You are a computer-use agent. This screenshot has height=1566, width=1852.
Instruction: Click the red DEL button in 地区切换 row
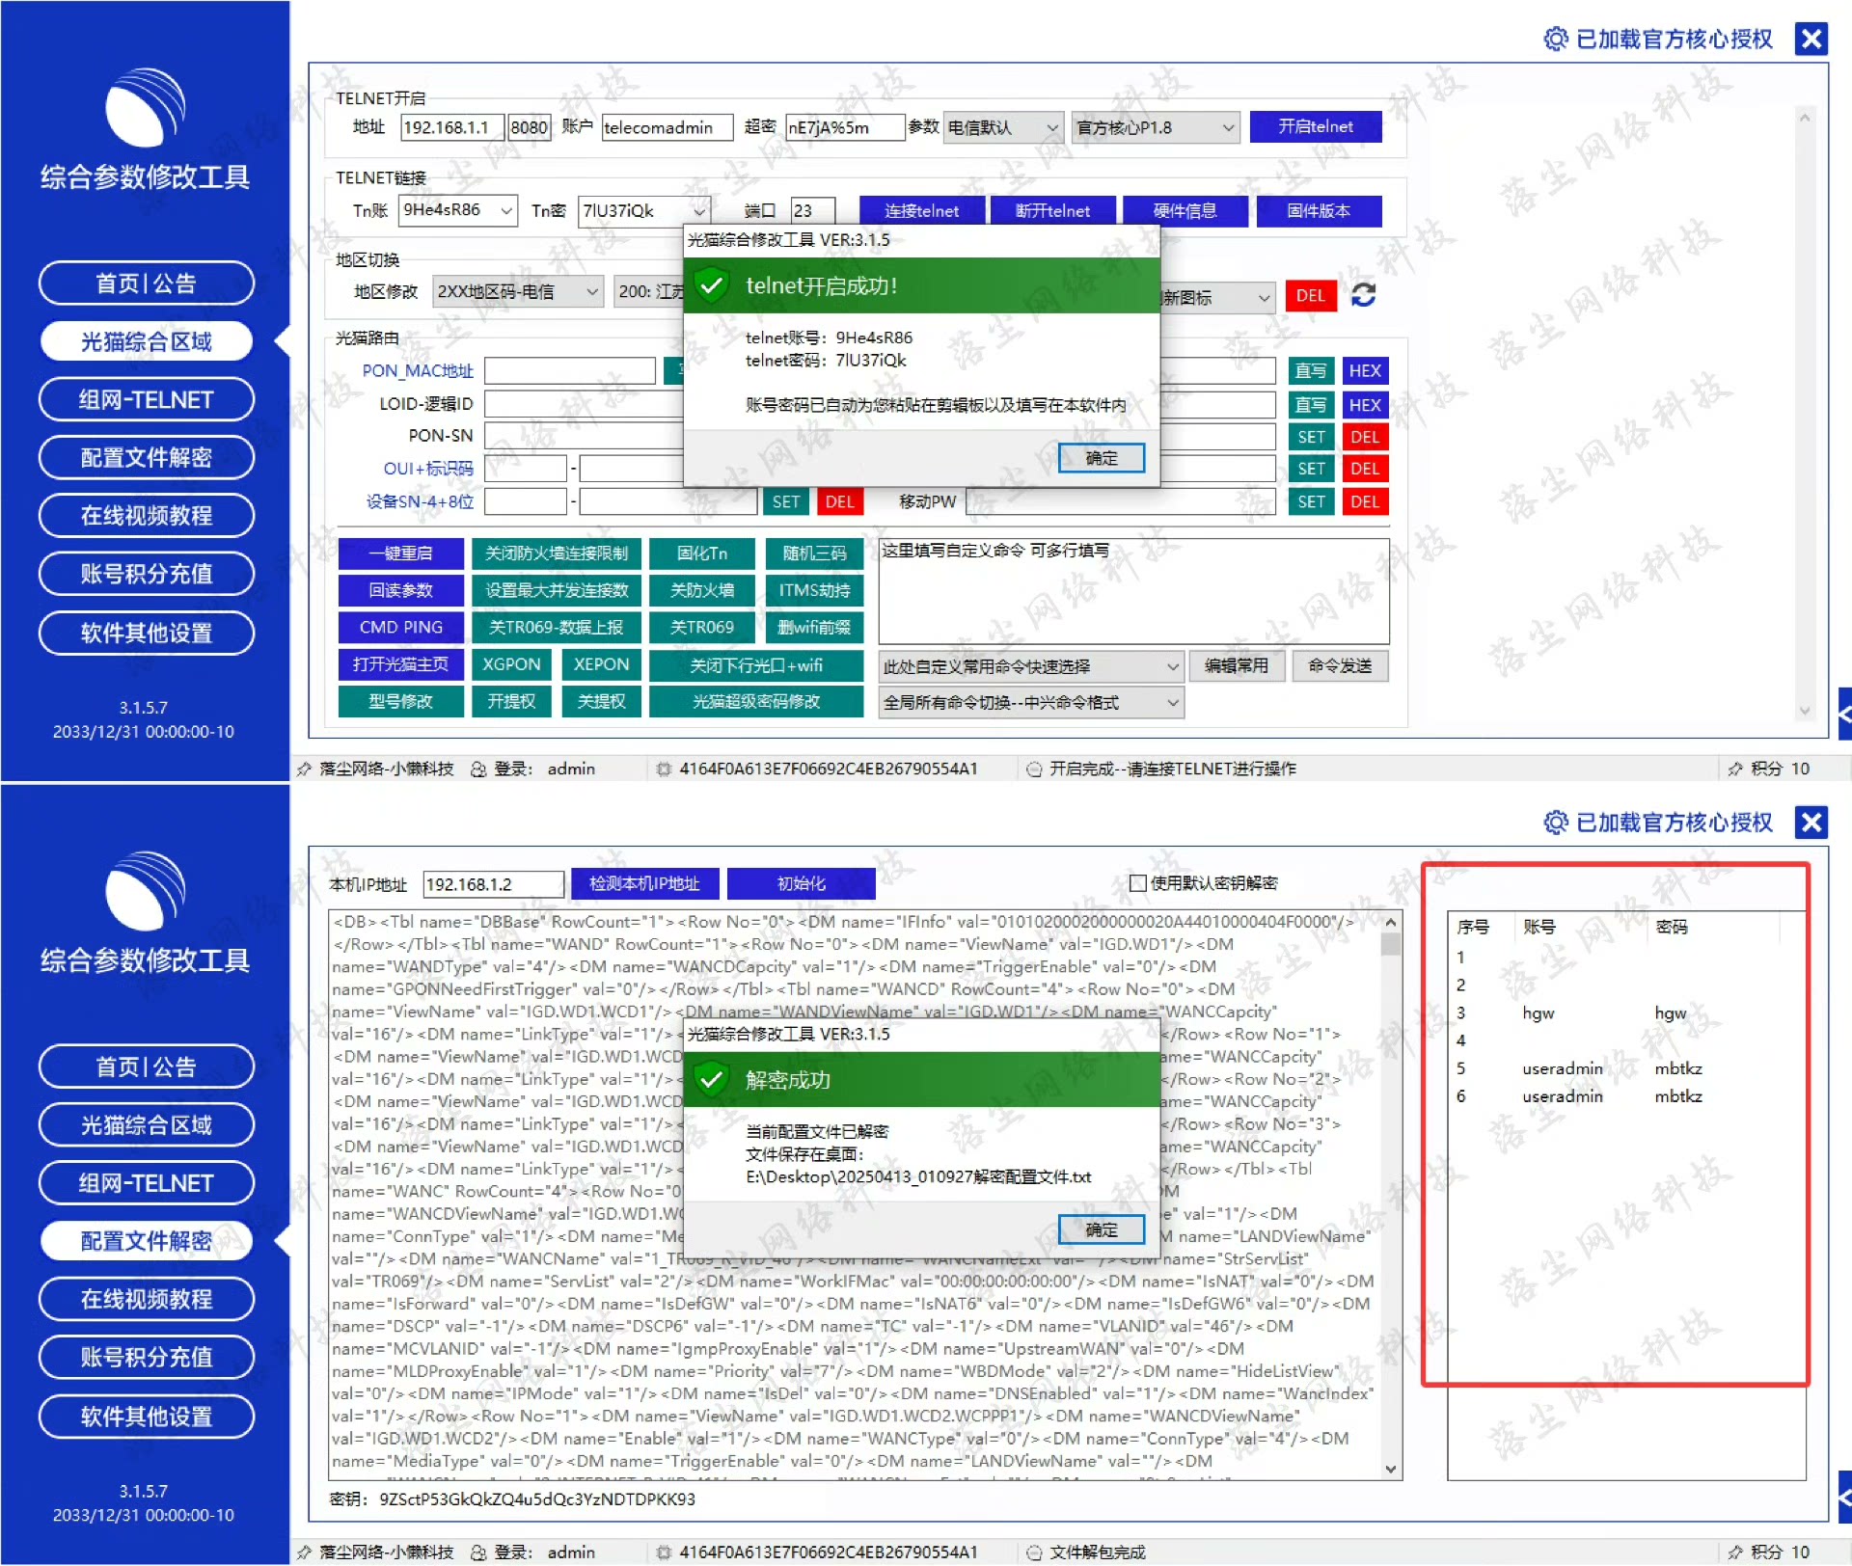point(1310,295)
